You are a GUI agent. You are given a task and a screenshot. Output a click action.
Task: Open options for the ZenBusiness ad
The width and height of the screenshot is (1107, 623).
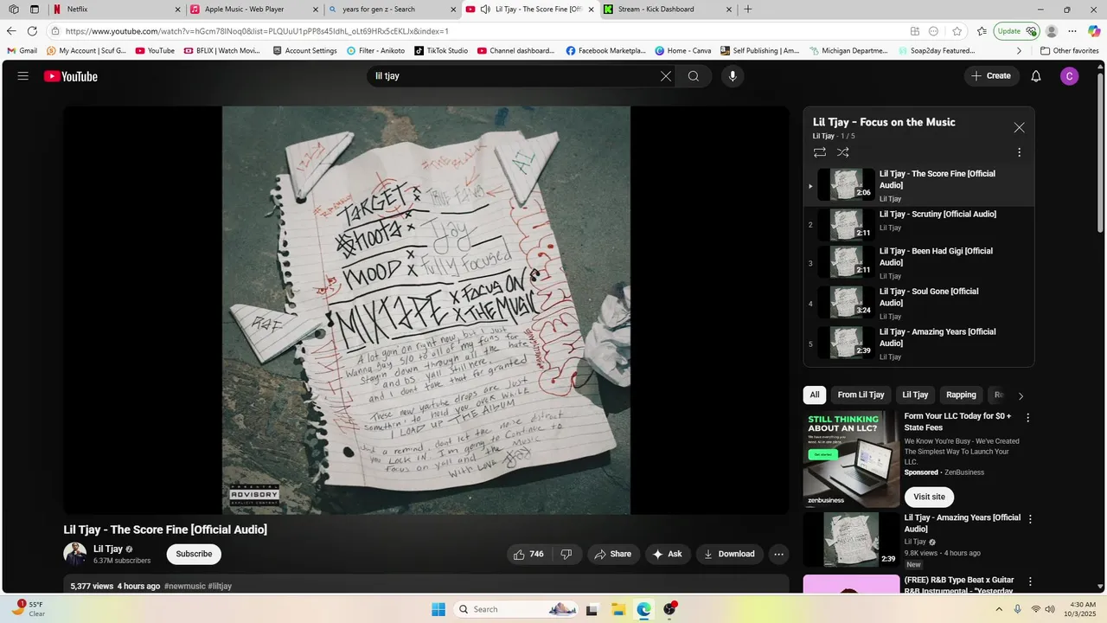tap(1028, 418)
